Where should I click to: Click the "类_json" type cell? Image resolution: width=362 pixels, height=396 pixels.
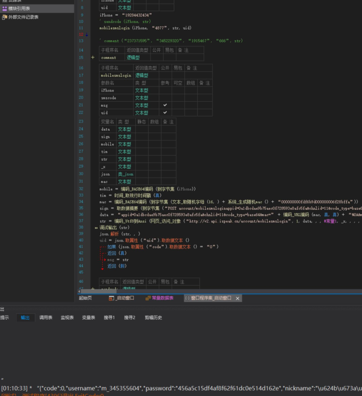click(126, 174)
